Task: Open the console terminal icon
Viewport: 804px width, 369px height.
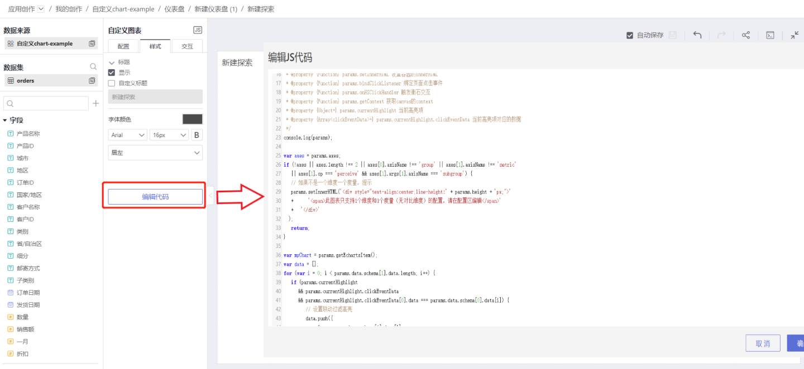Action: [x=770, y=35]
